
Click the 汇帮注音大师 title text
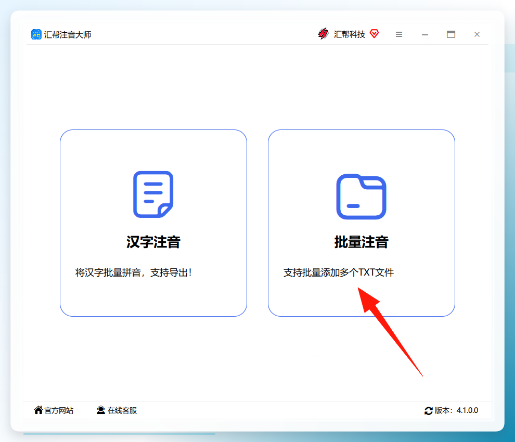[68, 34]
